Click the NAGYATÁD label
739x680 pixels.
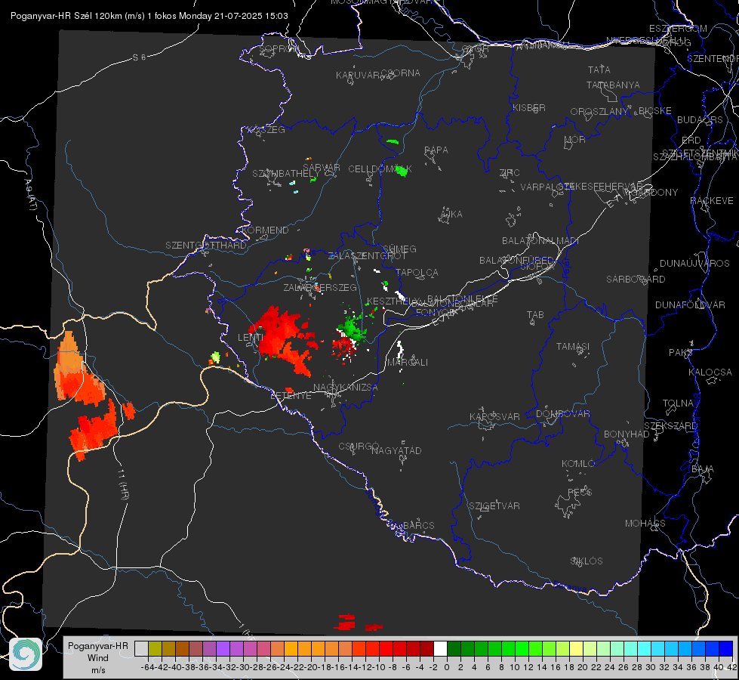pos(396,450)
